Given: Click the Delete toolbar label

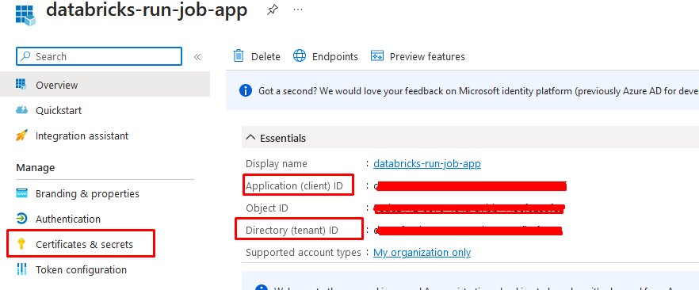Looking at the screenshot, I should click(265, 57).
